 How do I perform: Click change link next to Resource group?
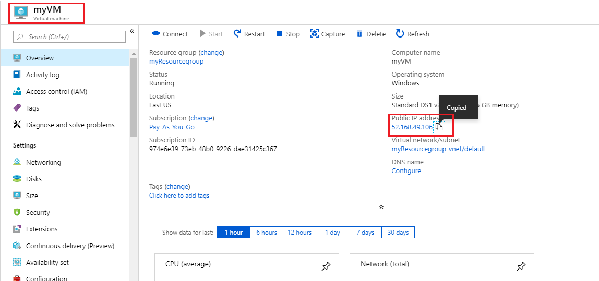(211, 52)
